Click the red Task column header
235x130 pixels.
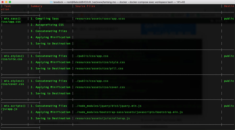(8, 6)
